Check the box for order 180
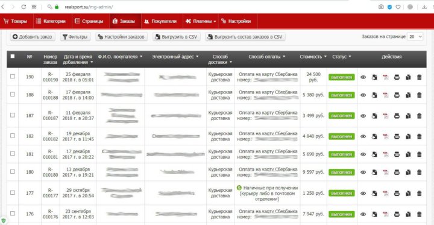The width and height of the screenshot is (434, 225). 13,171
